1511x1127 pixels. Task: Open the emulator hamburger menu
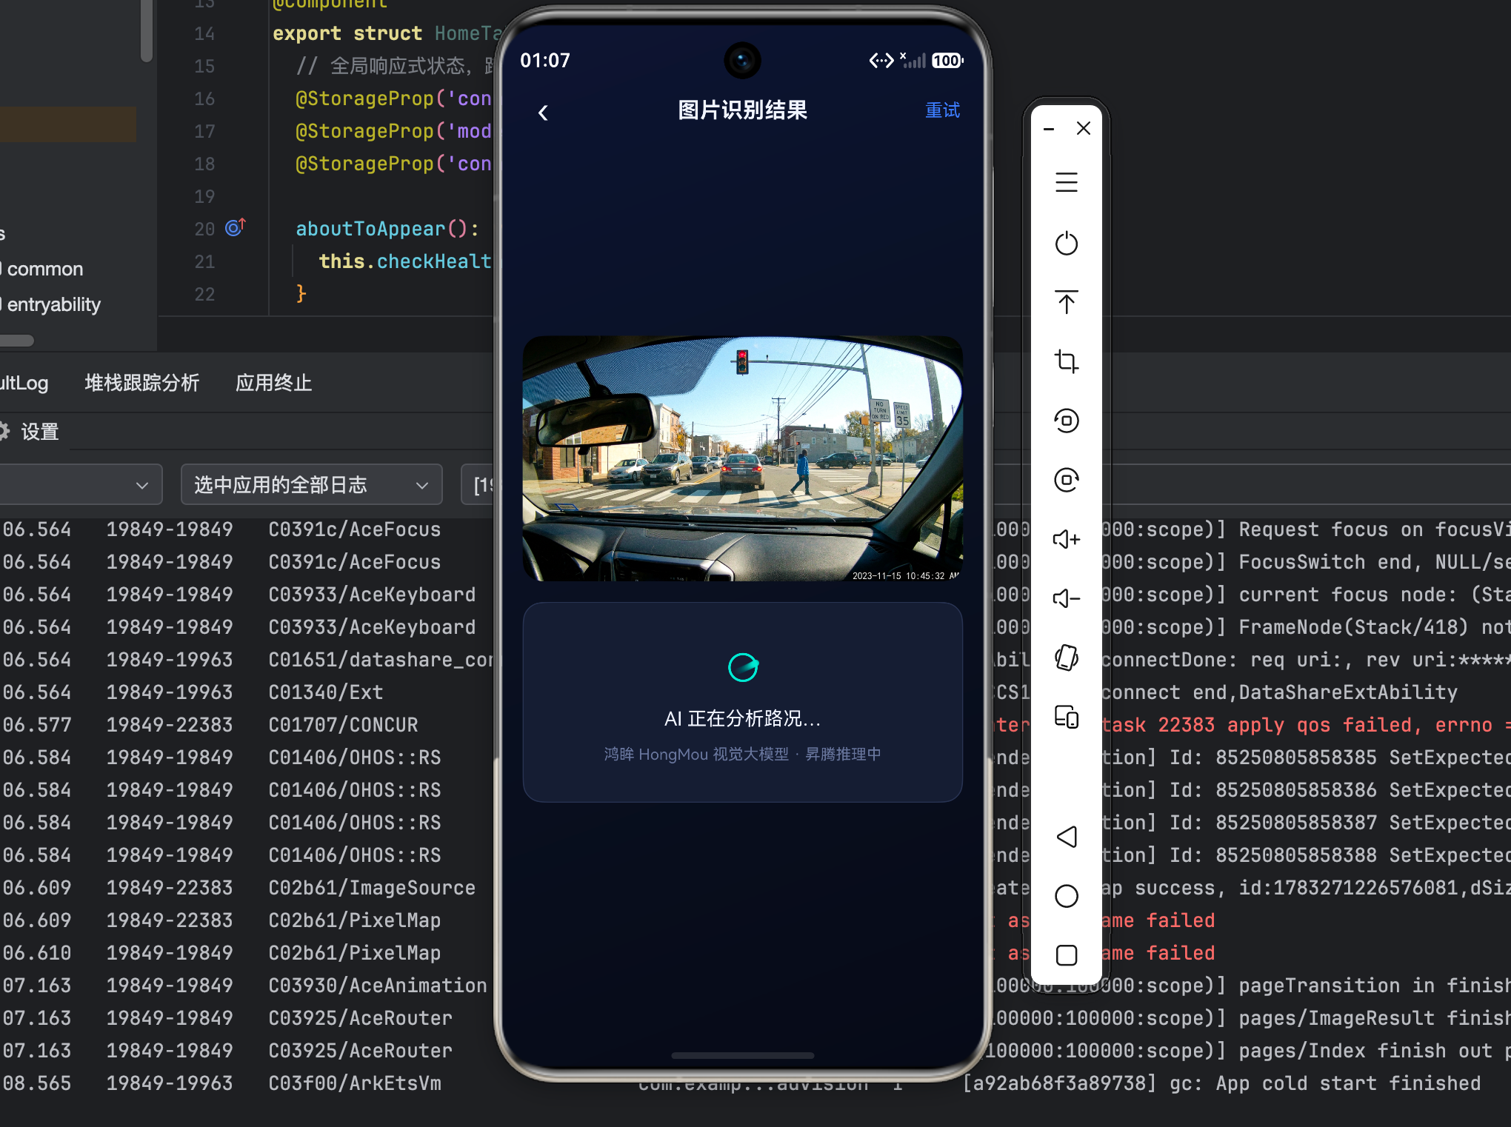[x=1066, y=182]
